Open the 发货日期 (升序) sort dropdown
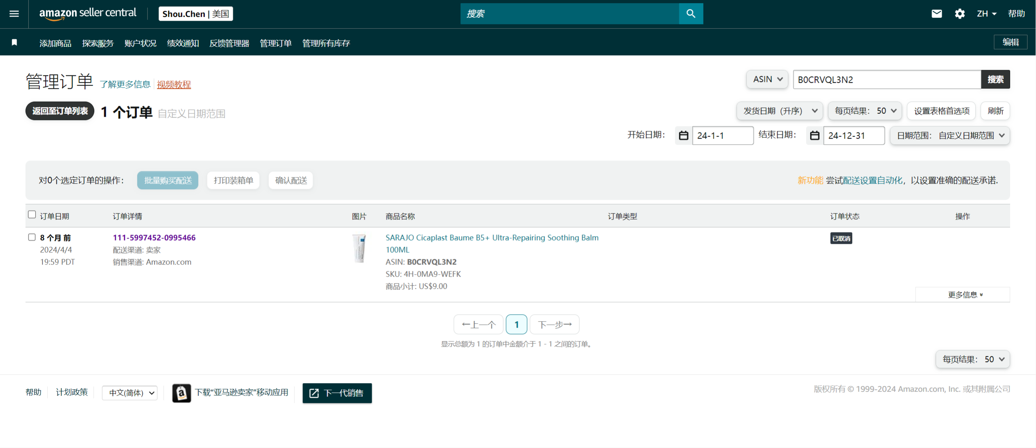Image resolution: width=1036 pixels, height=448 pixels. (x=780, y=111)
